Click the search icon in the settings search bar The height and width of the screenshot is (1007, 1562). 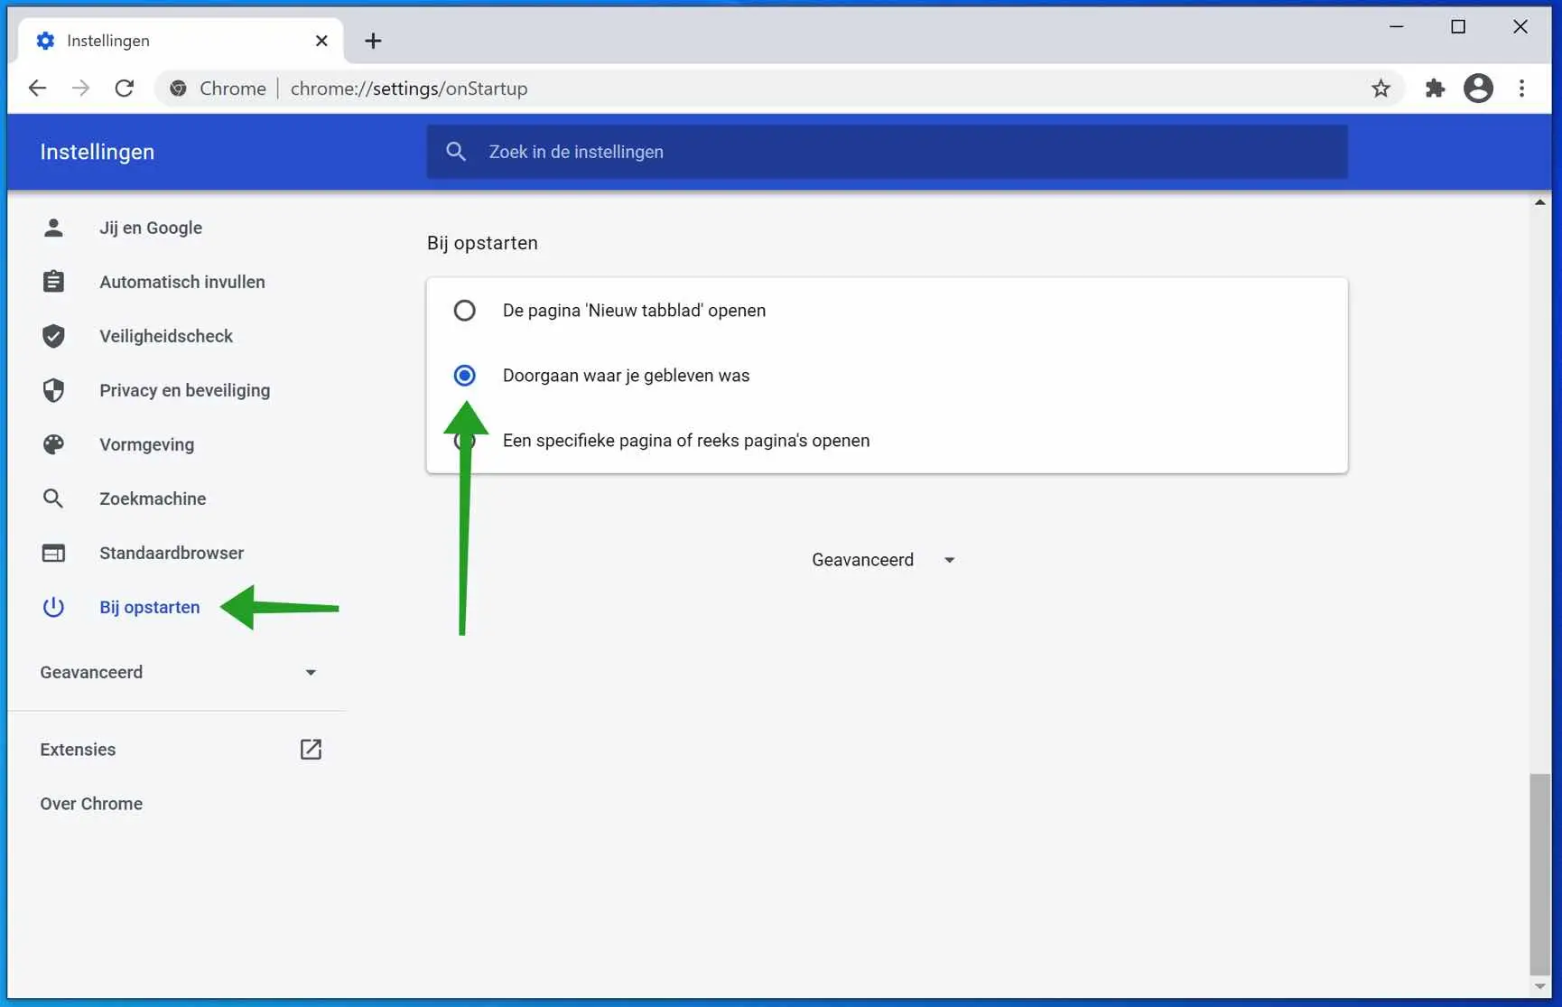pos(456,152)
